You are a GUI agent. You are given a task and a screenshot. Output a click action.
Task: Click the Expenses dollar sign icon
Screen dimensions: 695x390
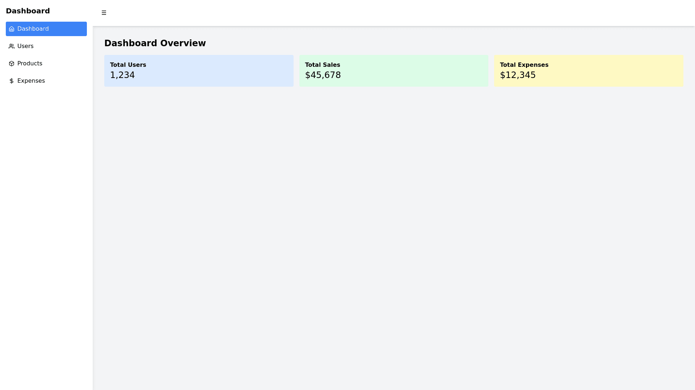click(12, 81)
